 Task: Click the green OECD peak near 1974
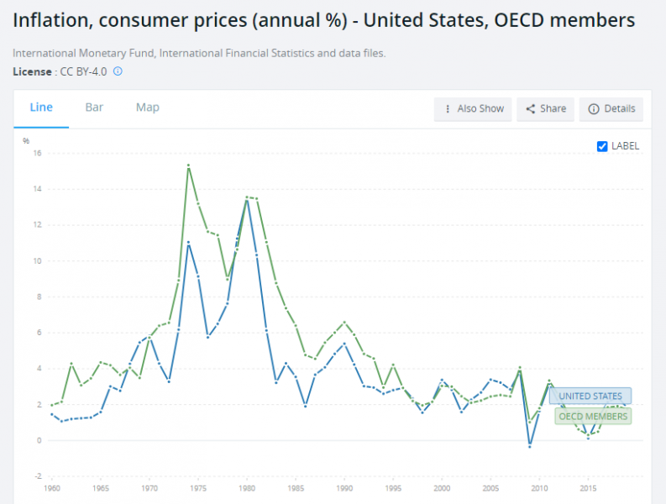point(188,165)
